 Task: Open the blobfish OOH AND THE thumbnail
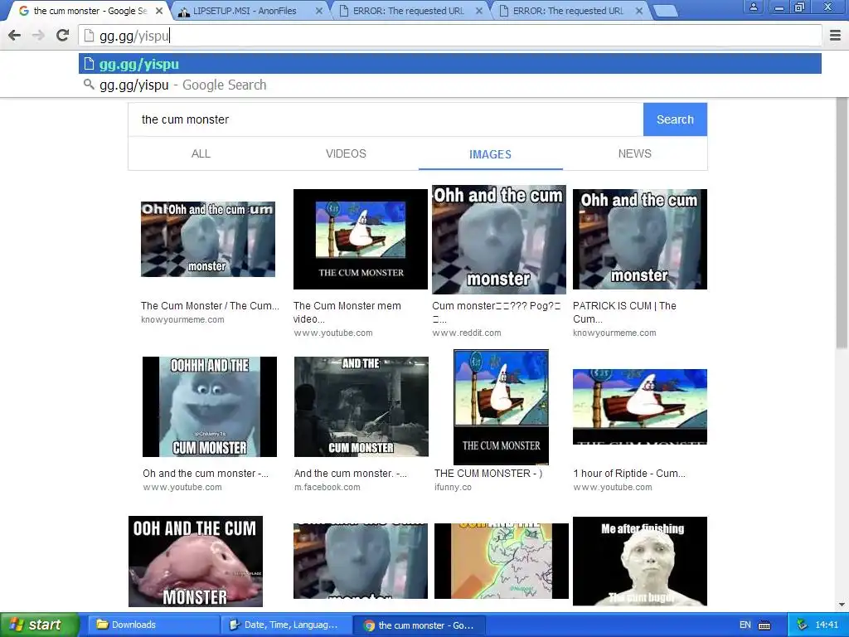tap(196, 562)
